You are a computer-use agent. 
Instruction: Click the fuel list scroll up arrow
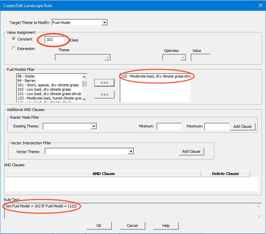(x=84, y=77)
